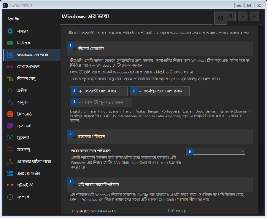Click the ভাষা বদলানোর শর্টকাট label

point(91,151)
